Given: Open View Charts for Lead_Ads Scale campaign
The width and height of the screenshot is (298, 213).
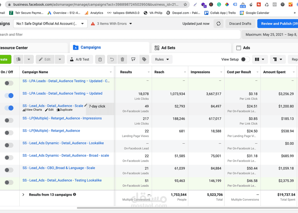Looking at the screenshot, I should pos(32,110).
